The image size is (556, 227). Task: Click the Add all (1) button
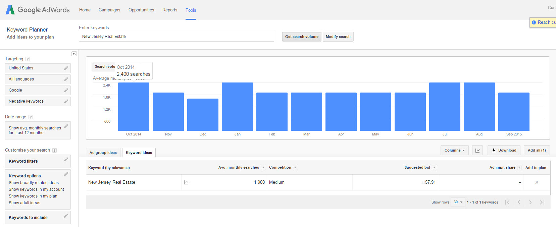click(x=537, y=150)
